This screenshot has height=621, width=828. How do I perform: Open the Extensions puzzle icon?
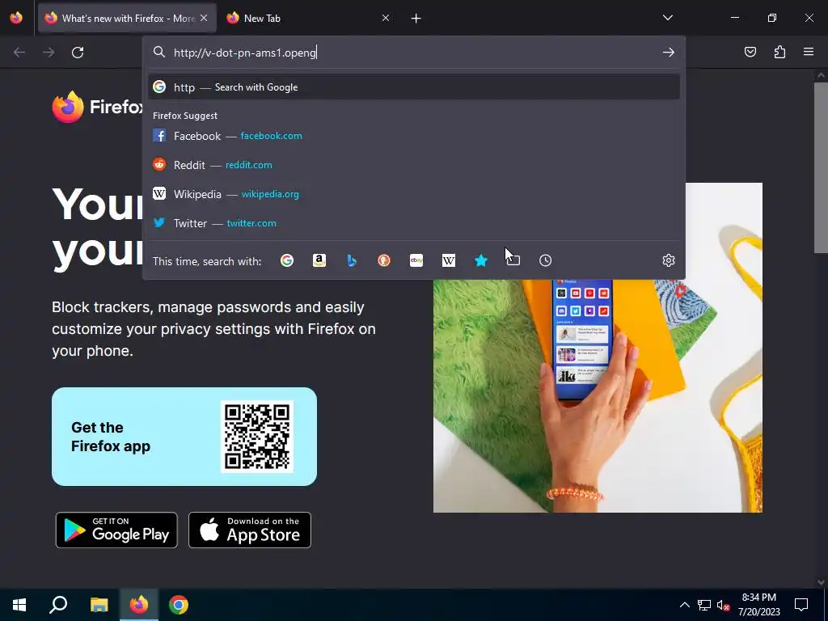[779, 53]
